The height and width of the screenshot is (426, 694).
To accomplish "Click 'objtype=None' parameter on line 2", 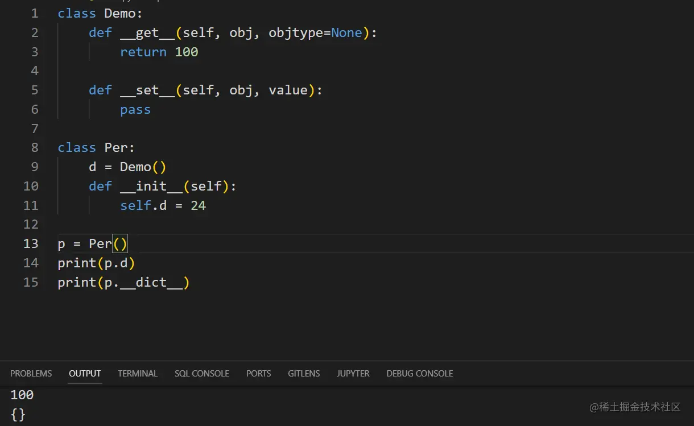I will (x=315, y=33).
